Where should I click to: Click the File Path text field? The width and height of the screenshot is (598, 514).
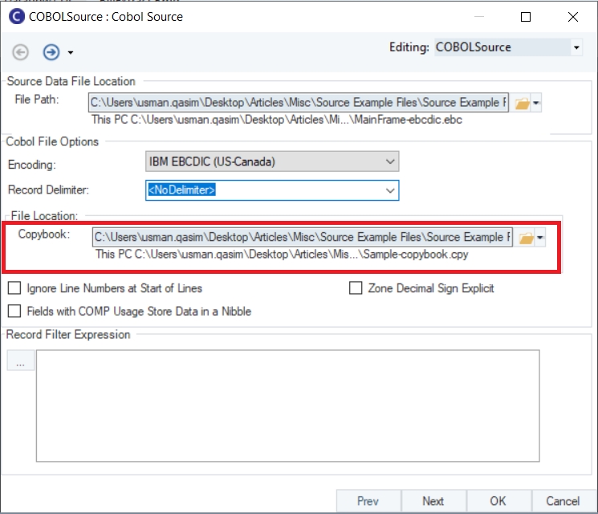tap(299, 103)
